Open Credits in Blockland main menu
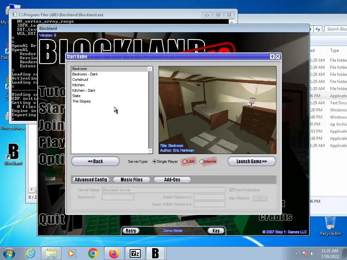347x260 pixels. point(275,217)
